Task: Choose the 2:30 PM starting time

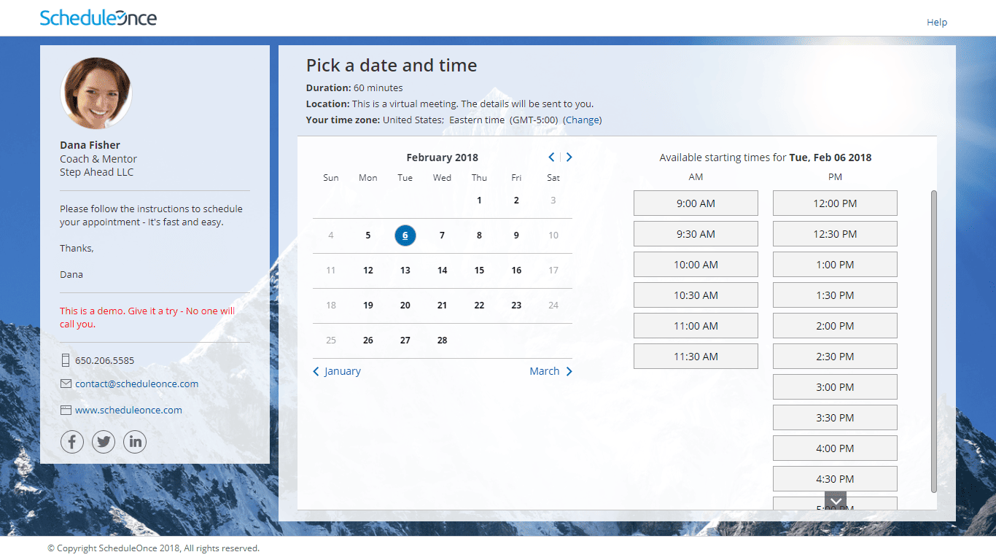Action: pos(835,357)
